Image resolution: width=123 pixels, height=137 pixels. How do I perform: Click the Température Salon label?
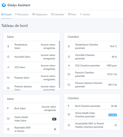point(21,46)
